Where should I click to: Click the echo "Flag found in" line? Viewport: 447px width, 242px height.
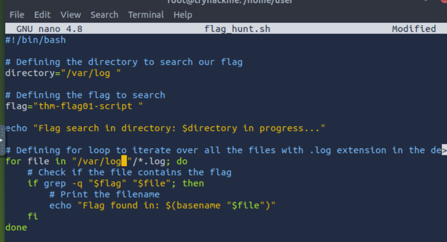(x=163, y=205)
